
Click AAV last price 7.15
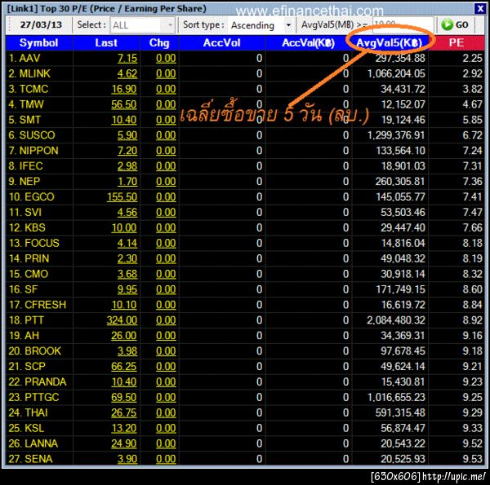tap(127, 59)
